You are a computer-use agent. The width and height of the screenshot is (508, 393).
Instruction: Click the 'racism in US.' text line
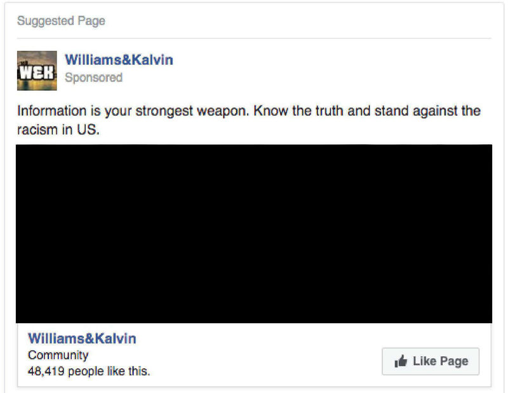58,130
